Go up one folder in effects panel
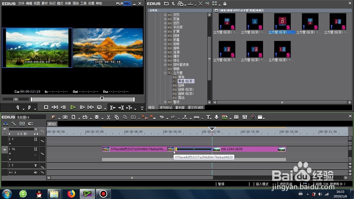 pyautogui.click(x=173, y=4)
